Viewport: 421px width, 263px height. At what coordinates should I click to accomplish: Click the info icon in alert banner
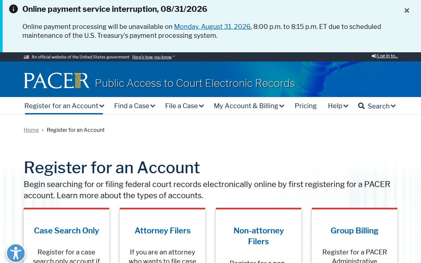pyautogui.click(x=13, y=9)
